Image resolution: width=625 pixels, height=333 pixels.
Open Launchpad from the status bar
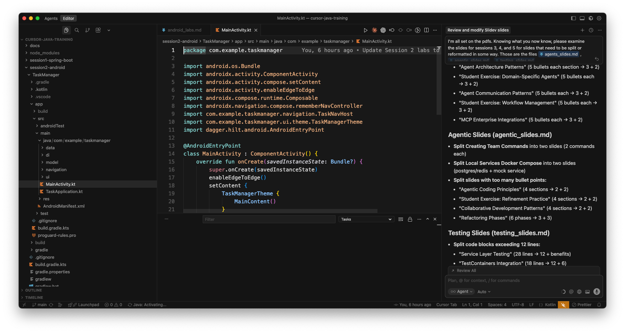tap(84, 305)
